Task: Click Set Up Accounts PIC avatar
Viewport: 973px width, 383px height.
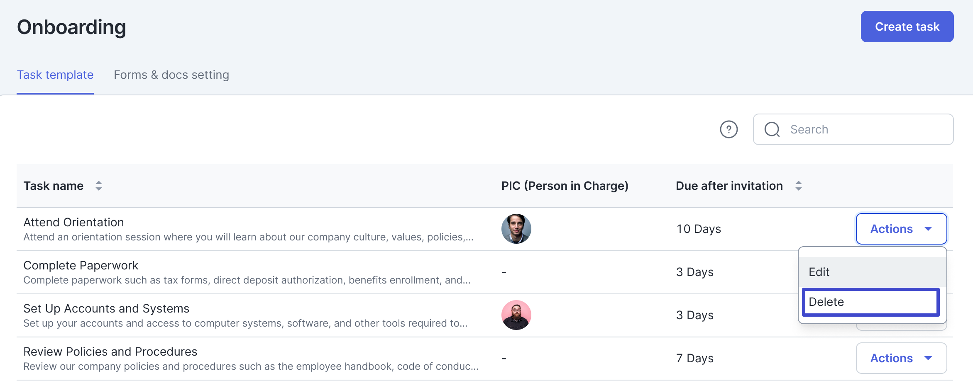Action: pos(516,315)
